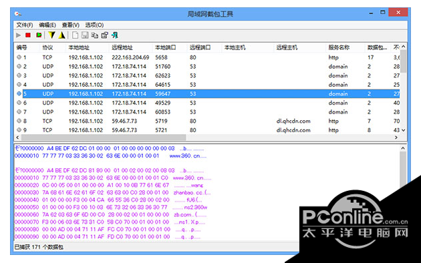Click the green restart capture icon
The image size is (421, 263).
[39, 35]
